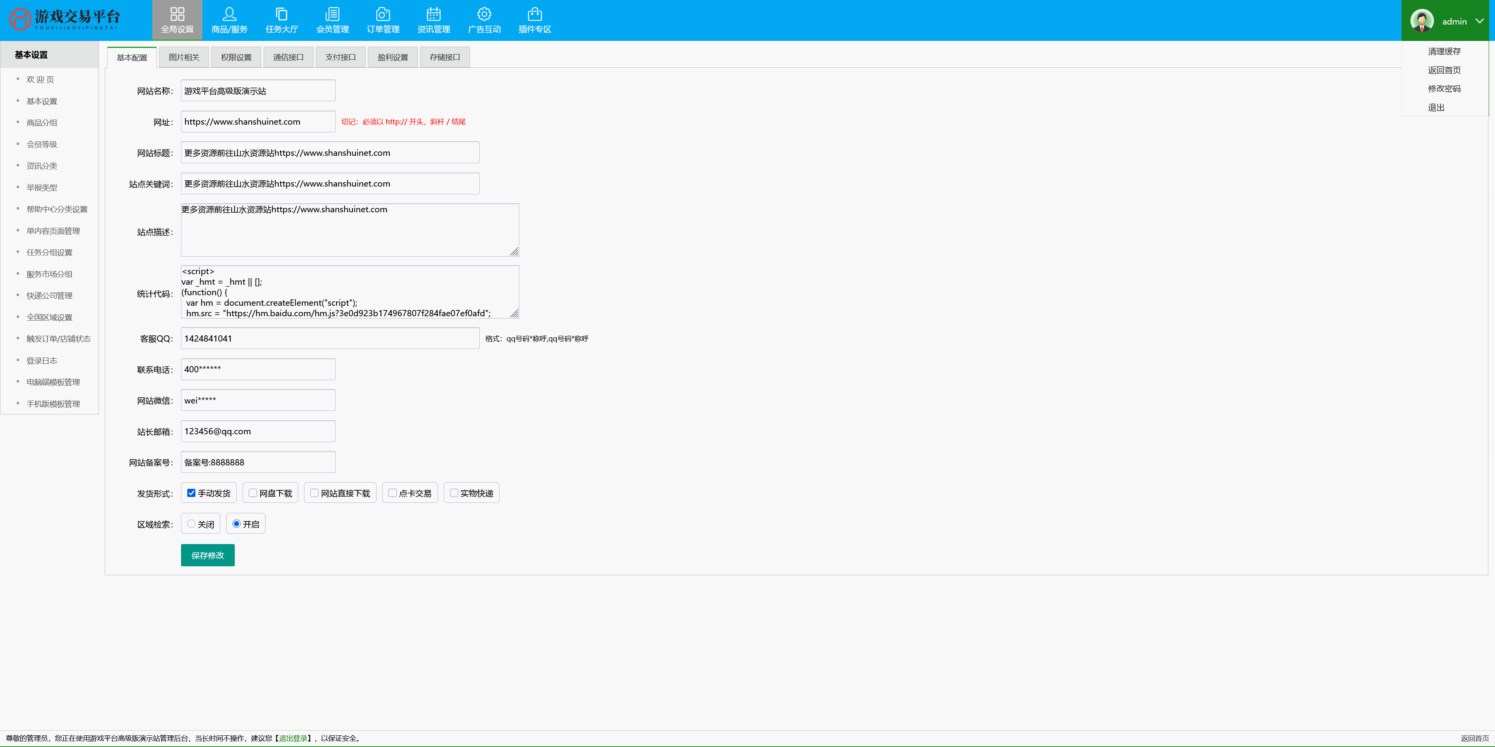Open 任务大厅 from top navigation
The image size is (1495, 747).
[x=281, y=20]
